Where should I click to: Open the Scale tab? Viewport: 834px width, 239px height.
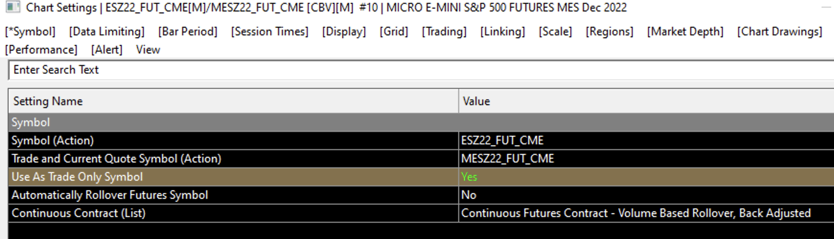pyautogui.click(x=555, y=32)
